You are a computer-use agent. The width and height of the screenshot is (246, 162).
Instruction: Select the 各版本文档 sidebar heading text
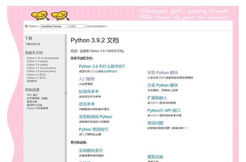(34, 53)
